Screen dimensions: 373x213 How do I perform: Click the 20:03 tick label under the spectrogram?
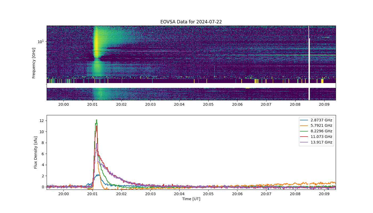tap(150, 105)
